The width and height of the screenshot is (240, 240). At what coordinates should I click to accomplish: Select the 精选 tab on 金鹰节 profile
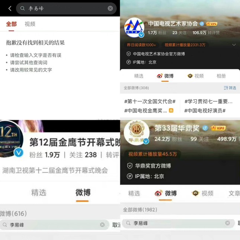click(x=39, y=192)
